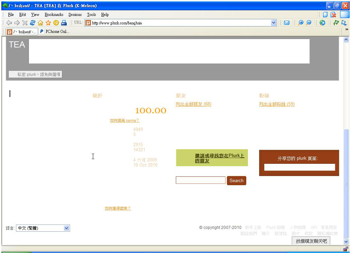
Task: Open 人物搜尋 footer link
Action: click(298, 227)
